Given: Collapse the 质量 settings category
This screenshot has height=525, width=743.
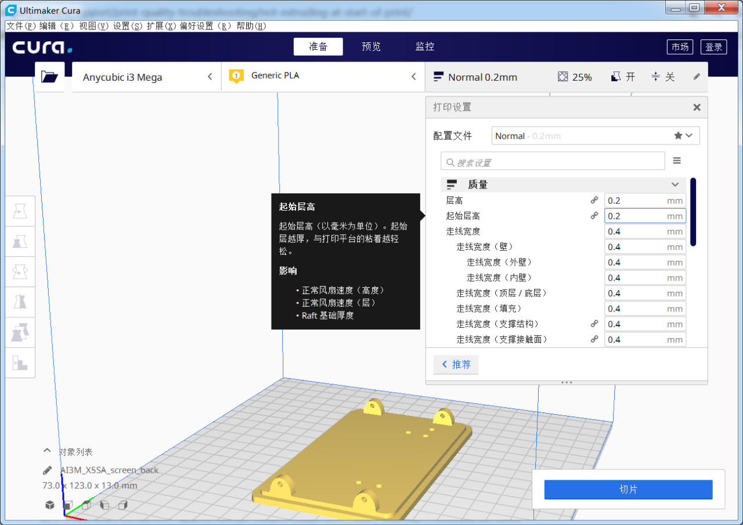Looking at the screenshot, I should (x=563, y=184).
